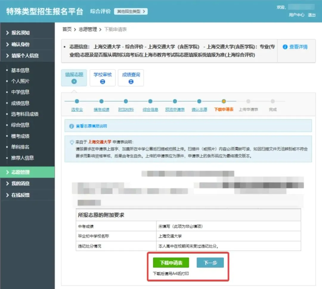The image size is (322, 289).
Task: Click the info icon before 查看志愿填报说明
Action: point(71,126)
